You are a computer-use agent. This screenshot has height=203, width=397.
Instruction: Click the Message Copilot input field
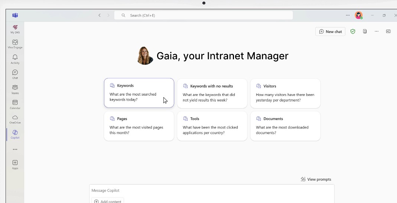(212, 190)
